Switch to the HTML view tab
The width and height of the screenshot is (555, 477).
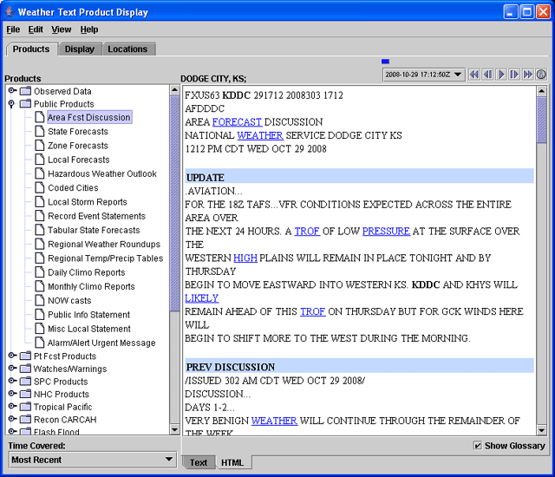coord(232,462)
